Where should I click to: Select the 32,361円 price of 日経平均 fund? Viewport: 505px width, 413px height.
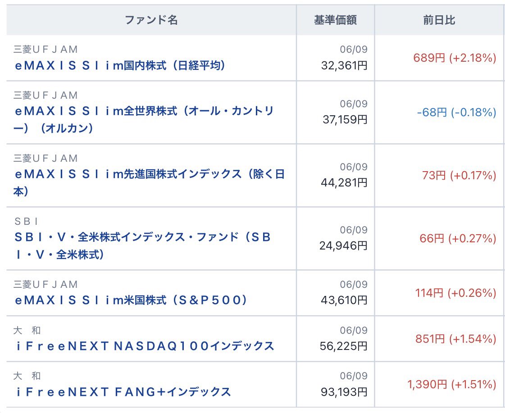pos(344,66)
